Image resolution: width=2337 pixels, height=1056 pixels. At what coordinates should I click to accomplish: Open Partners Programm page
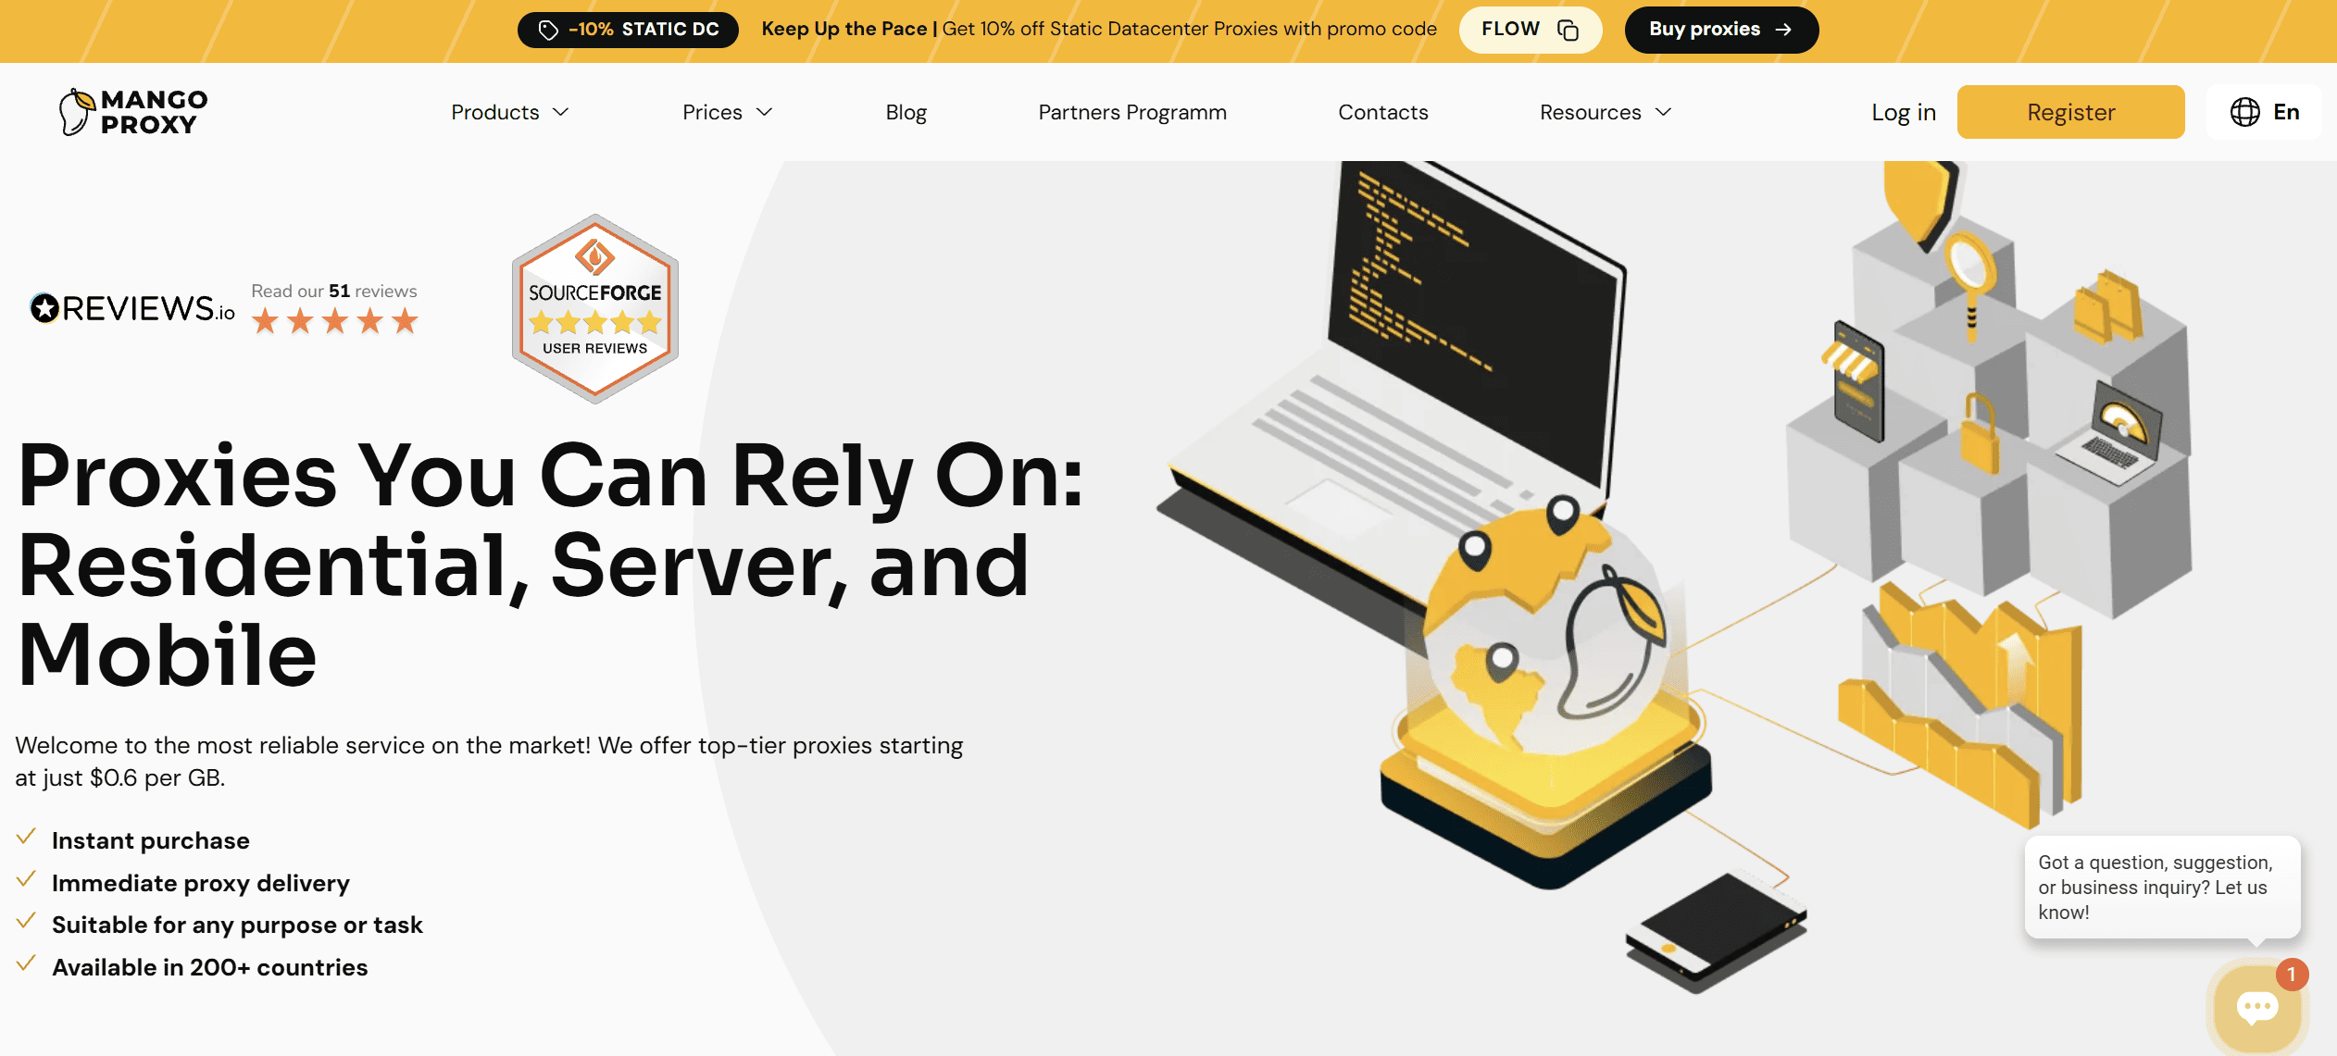tap(1132, 112)
